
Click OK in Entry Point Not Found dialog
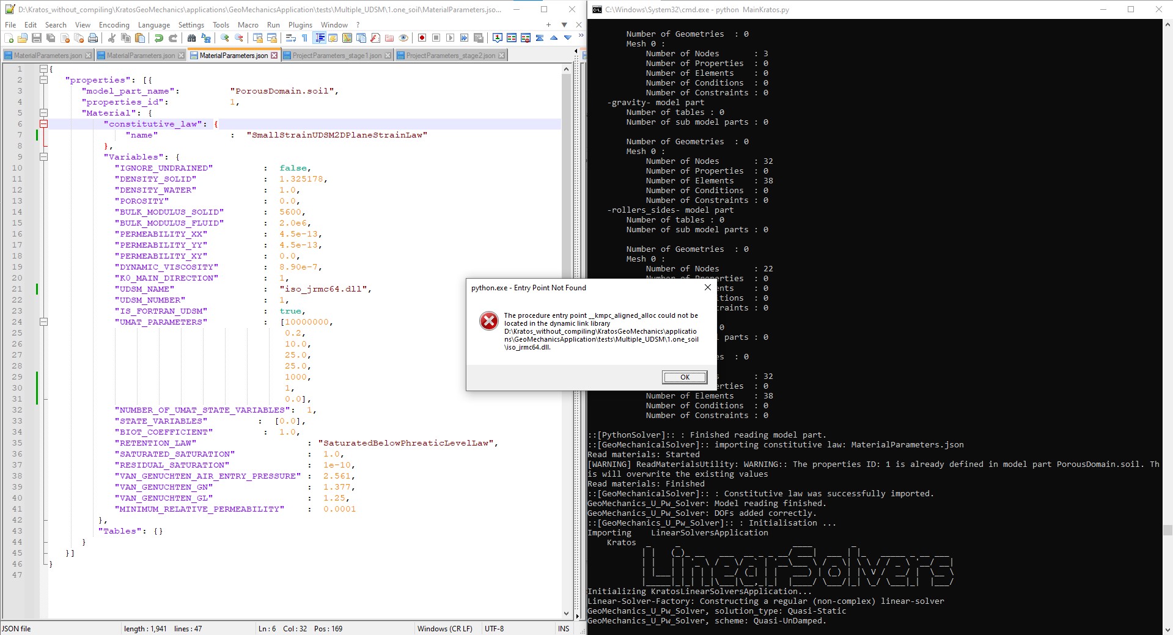[685, 377]
